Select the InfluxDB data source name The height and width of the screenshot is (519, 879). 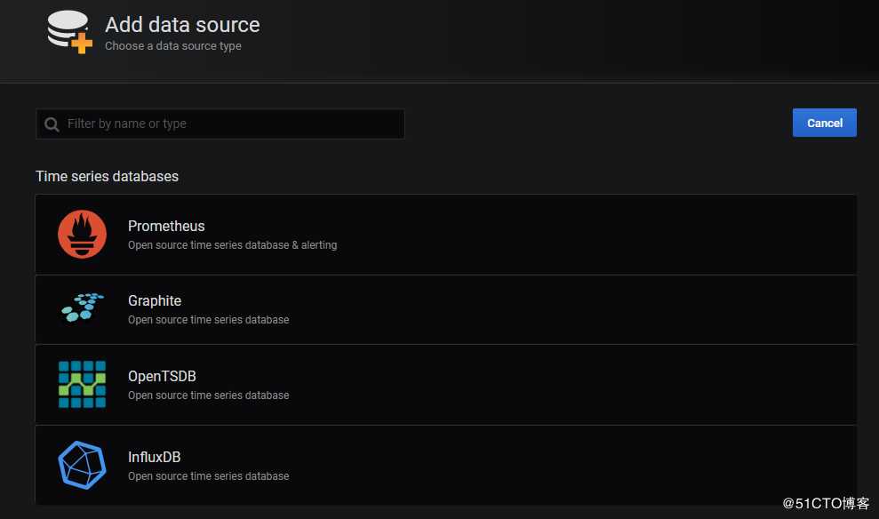click(154, 458)
